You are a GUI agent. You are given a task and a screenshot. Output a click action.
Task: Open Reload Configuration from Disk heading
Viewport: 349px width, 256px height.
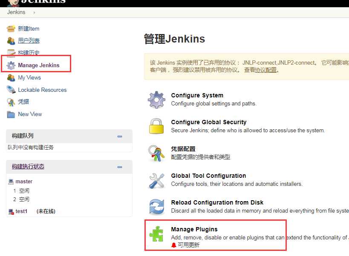[217, 202]
